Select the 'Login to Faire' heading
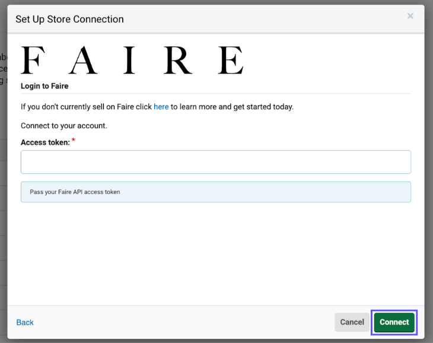 44,86
